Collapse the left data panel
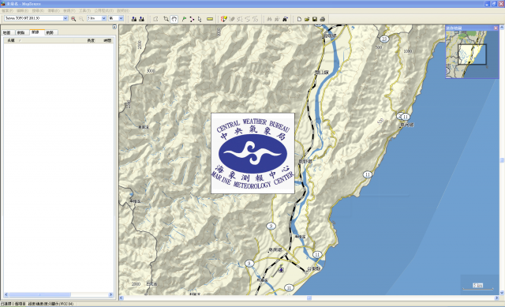The height and width of the screenshot is (307, 505). pos(114,27)
